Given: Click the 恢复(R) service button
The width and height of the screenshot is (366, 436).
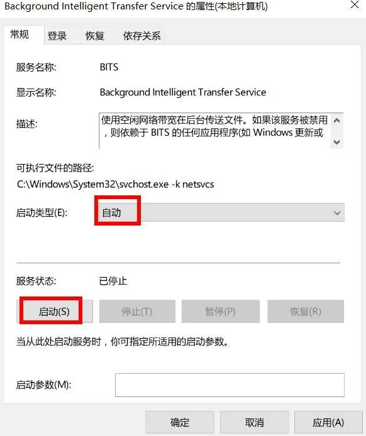Looking at the screenshot, I should [x=306, y=312].
